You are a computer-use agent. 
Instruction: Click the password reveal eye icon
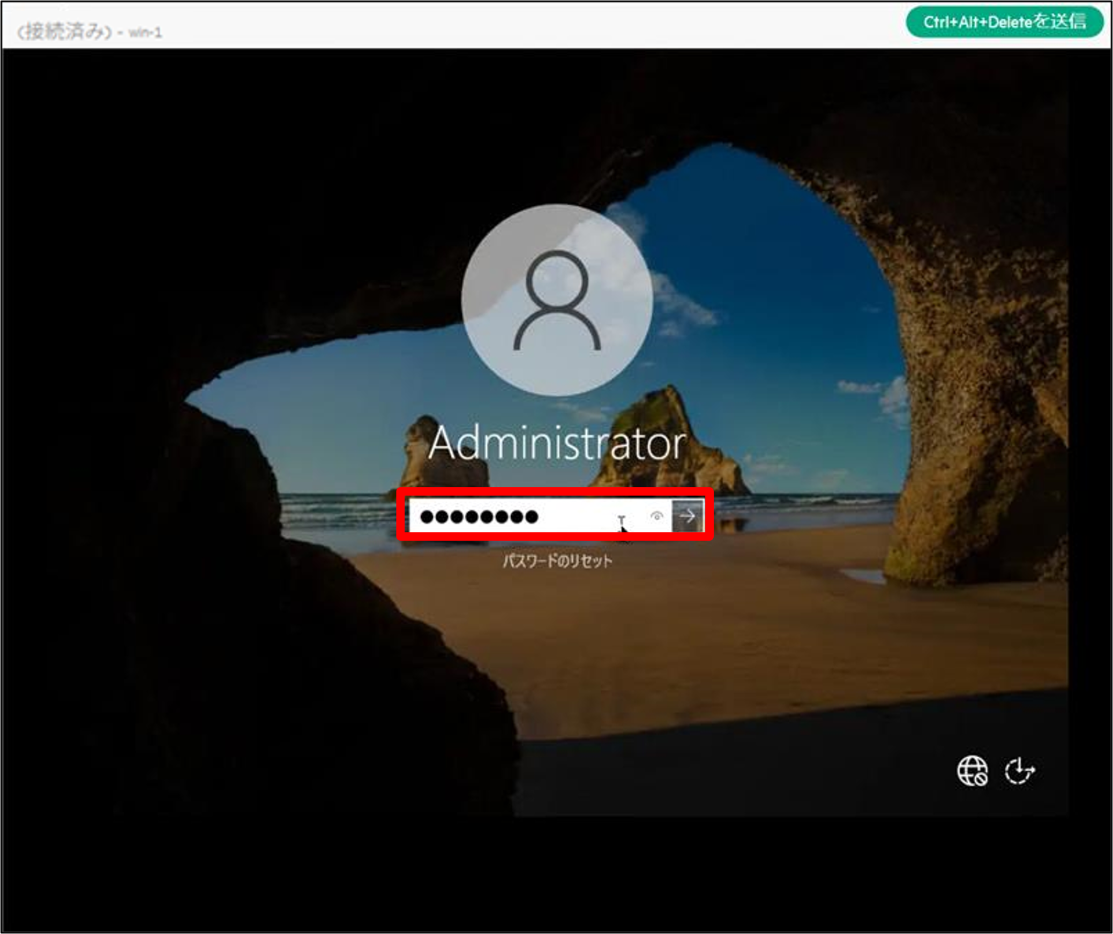tap(656, 516)
